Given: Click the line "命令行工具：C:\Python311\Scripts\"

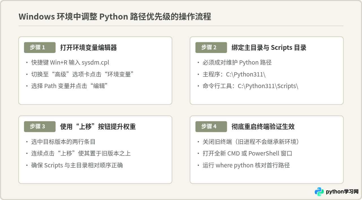Looking at the screenshot, I should coord(250,86).
